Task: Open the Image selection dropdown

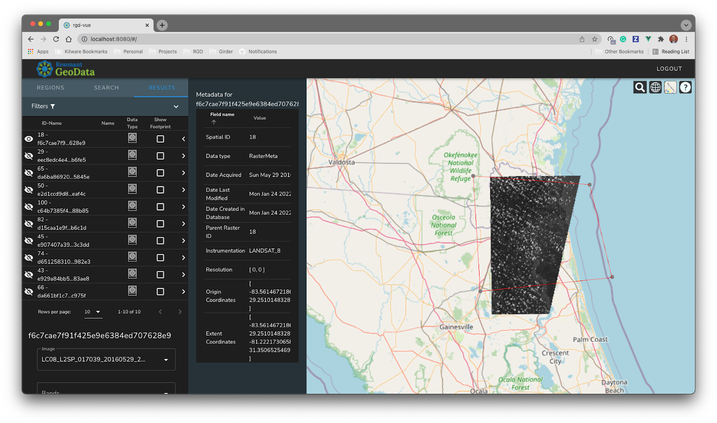Action: coord(106,359)
